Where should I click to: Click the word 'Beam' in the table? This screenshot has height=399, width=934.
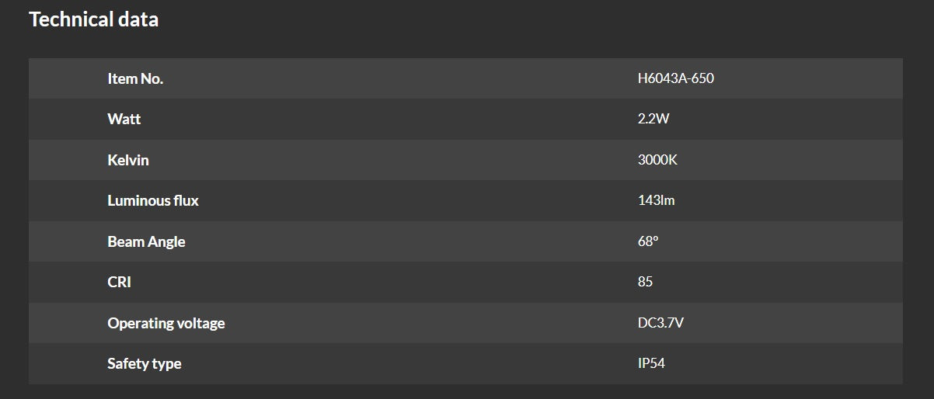coord(126,241)
